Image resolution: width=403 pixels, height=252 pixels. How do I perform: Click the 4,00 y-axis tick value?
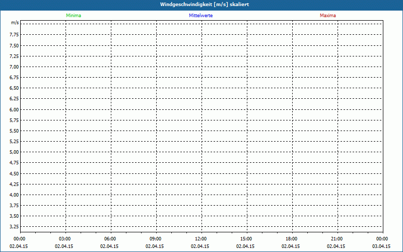tap(14, 195)
